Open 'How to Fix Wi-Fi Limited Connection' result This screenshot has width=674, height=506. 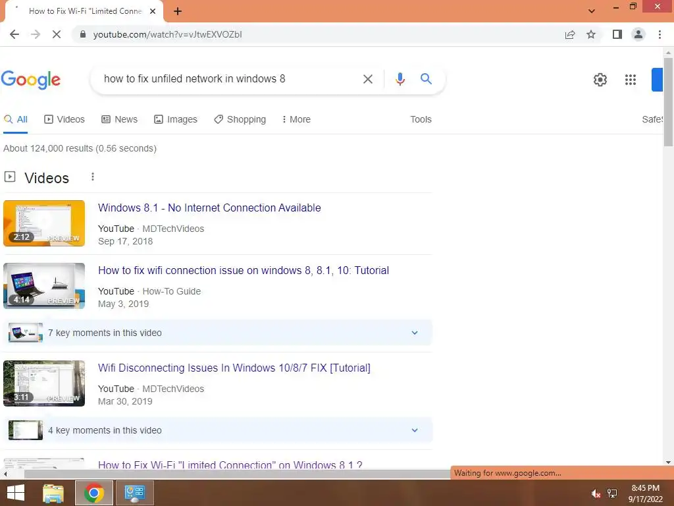click(230, 465)
